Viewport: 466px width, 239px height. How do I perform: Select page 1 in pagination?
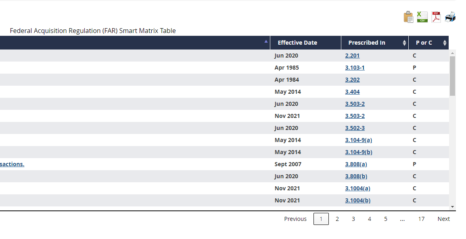click(x=321, y=219)
